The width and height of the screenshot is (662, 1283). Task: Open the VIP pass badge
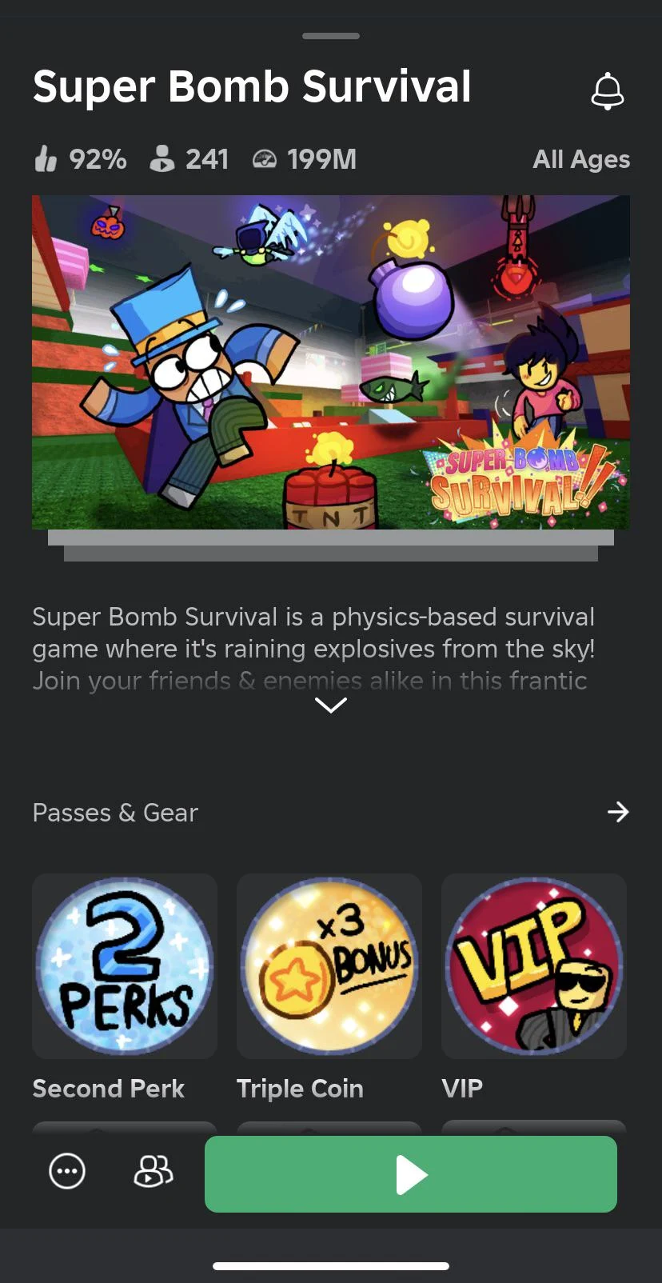534,965
